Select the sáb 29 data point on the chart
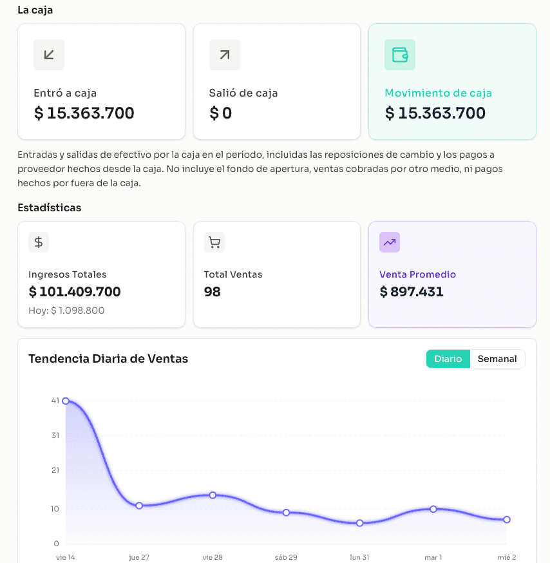Viewport: 550px width, 563px height. tap(286, 512)
